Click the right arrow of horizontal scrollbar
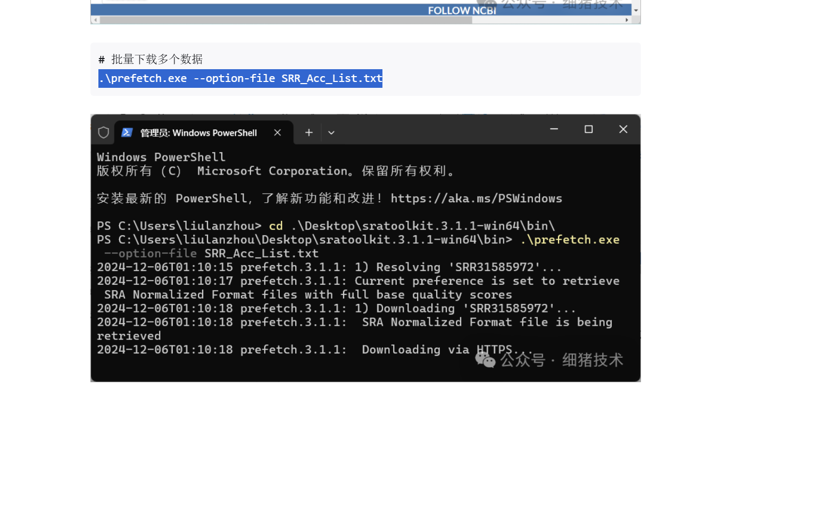 (627, 20)
